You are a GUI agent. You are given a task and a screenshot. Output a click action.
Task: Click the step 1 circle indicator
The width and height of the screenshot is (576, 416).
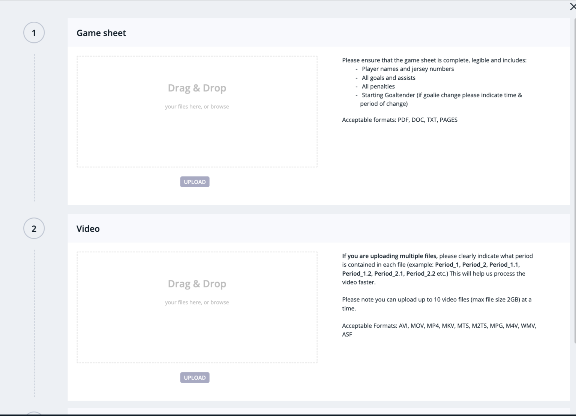(34, 33)
